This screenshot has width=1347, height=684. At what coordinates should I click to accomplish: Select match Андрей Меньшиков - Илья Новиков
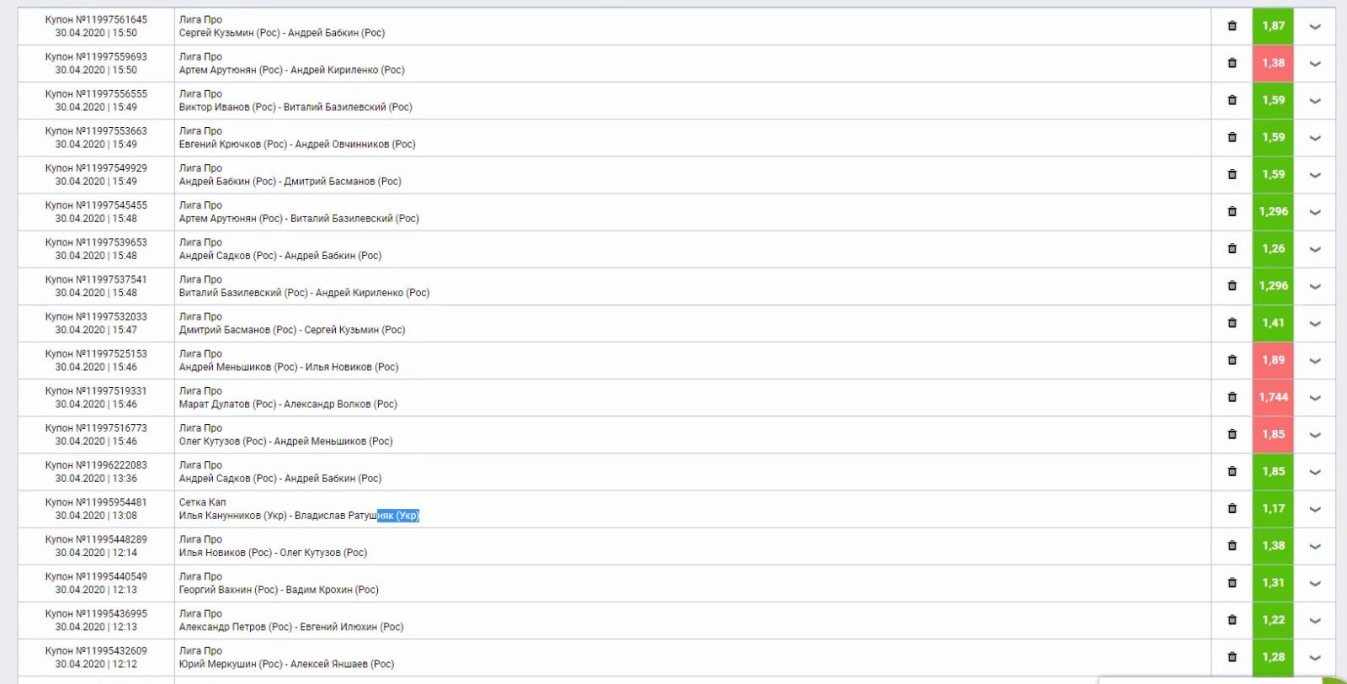pyautogui.click(x=289, y=367)
